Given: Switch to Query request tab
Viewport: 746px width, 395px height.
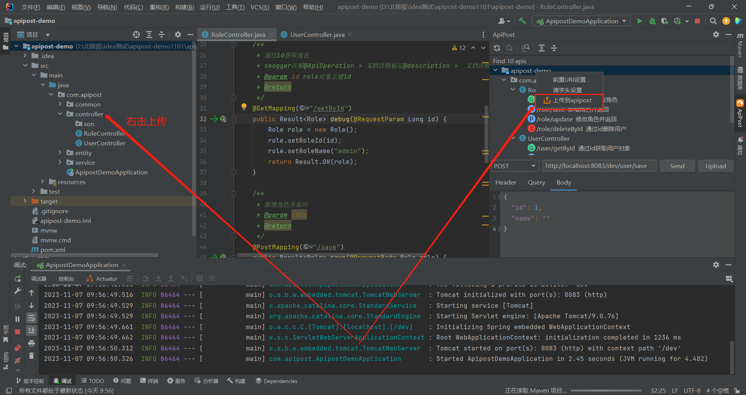Looking at the screenshot, I should coord(536,183).
